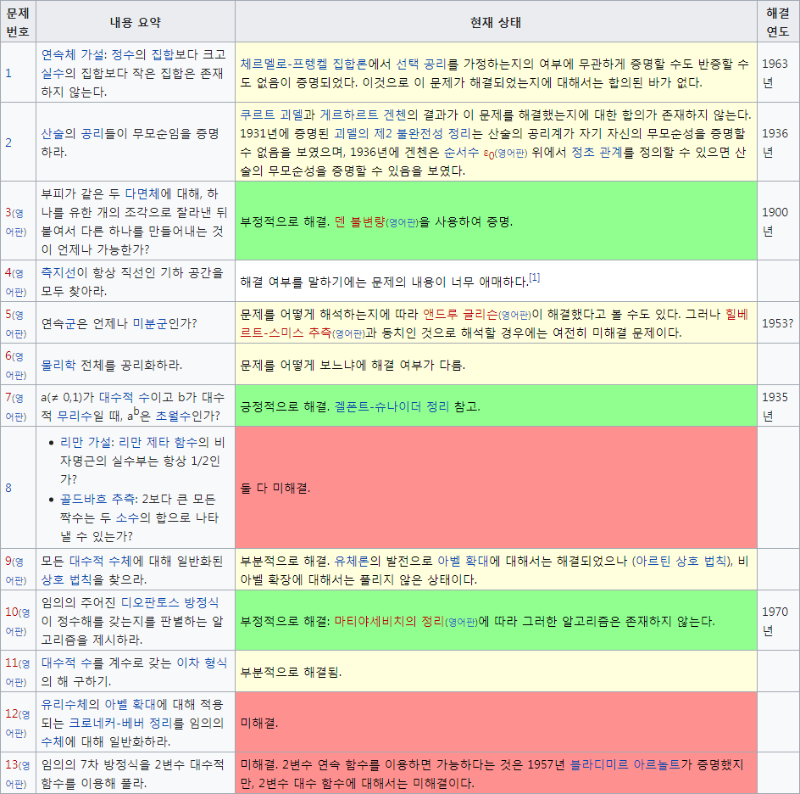Open red problem number 7 link
This screenshot has width=800, height=794.
pyautogui.click(x=8, y=397)
